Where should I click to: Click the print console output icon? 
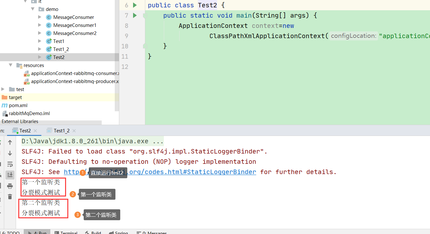(x=10, y=186)
